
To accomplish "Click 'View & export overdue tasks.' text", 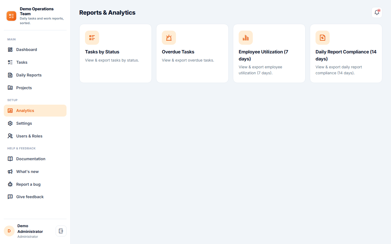I will point(188,60).
